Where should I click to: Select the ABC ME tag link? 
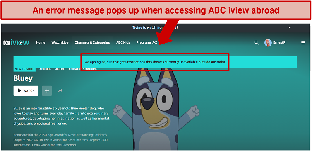(x=60, y=69)
